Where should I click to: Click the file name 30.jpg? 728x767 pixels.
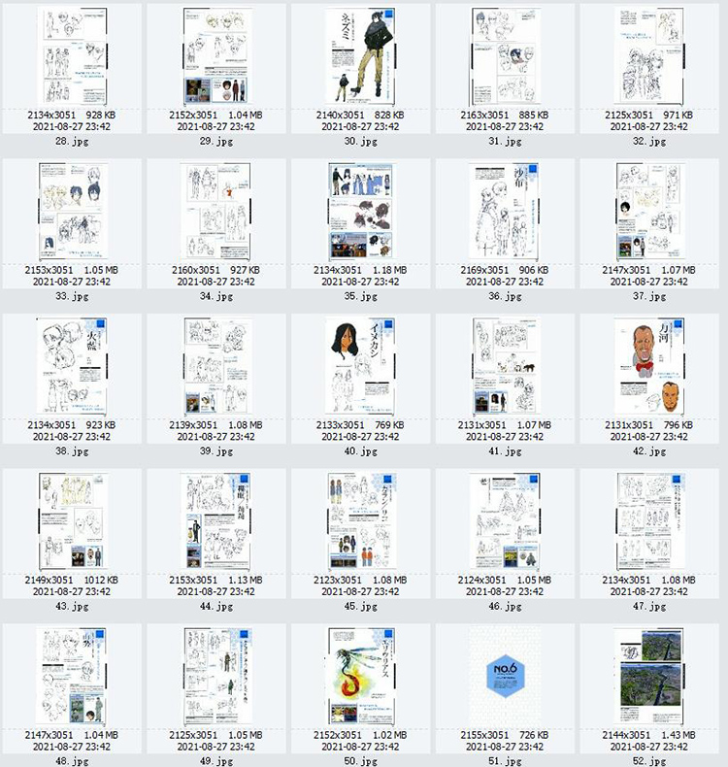(360, 142)
